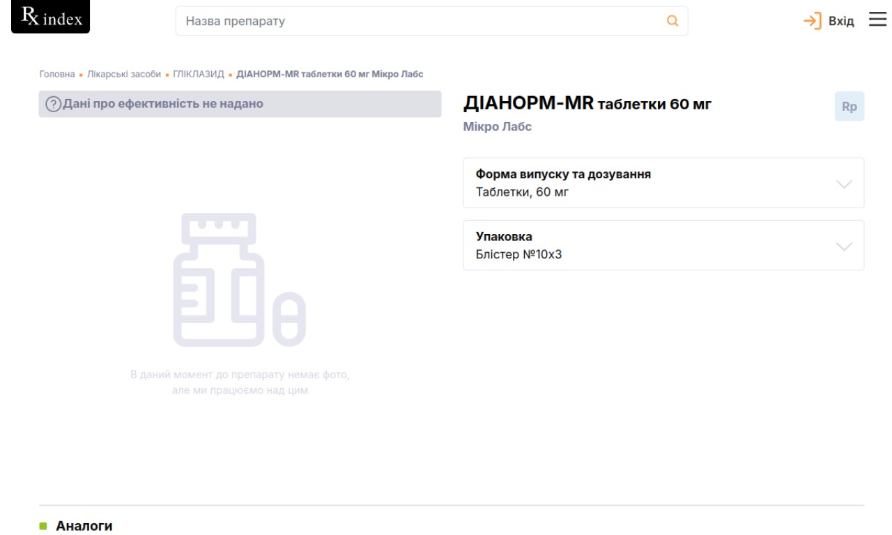Expand the Упаковка chevron arrow
Viewport: 892px width, 535px height.
pos(843,247)
